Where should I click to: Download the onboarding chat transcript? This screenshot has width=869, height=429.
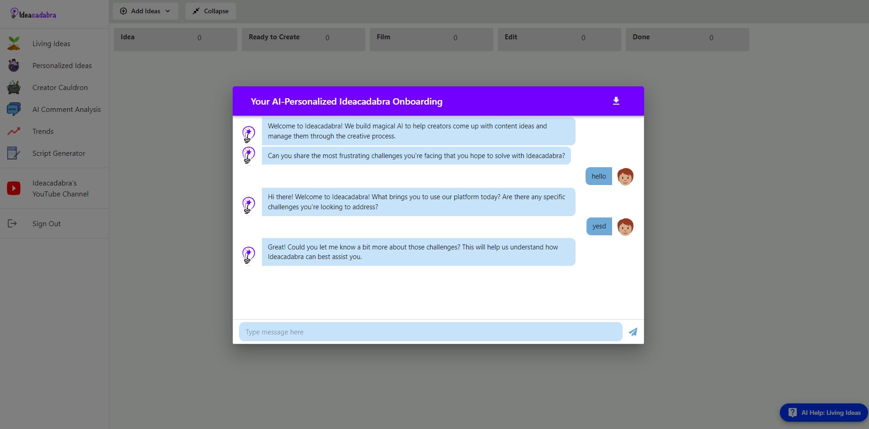[x=616, y=101]
